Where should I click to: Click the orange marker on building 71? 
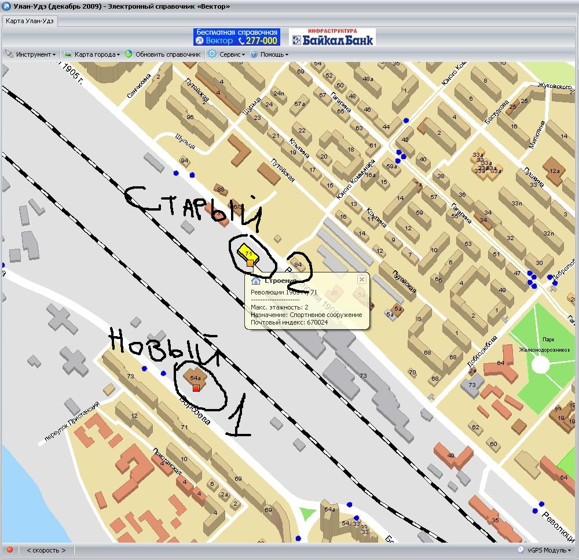(x=250, y=263)
